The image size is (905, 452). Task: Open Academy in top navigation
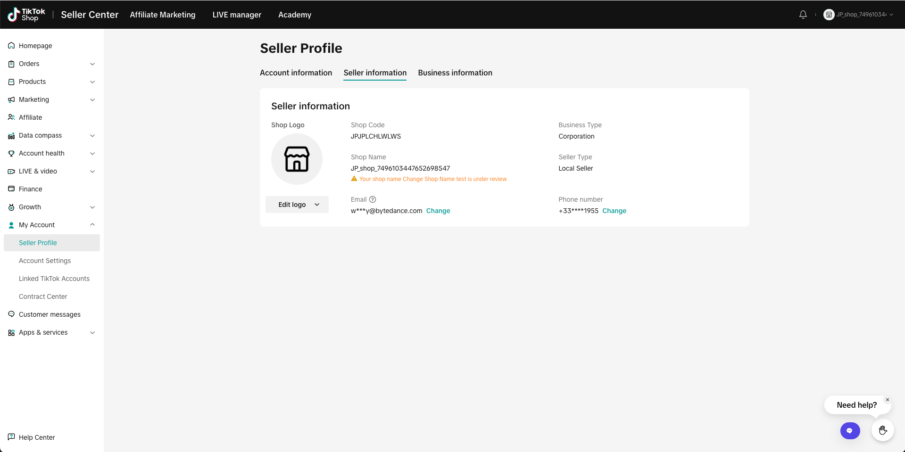coord(295,15)
